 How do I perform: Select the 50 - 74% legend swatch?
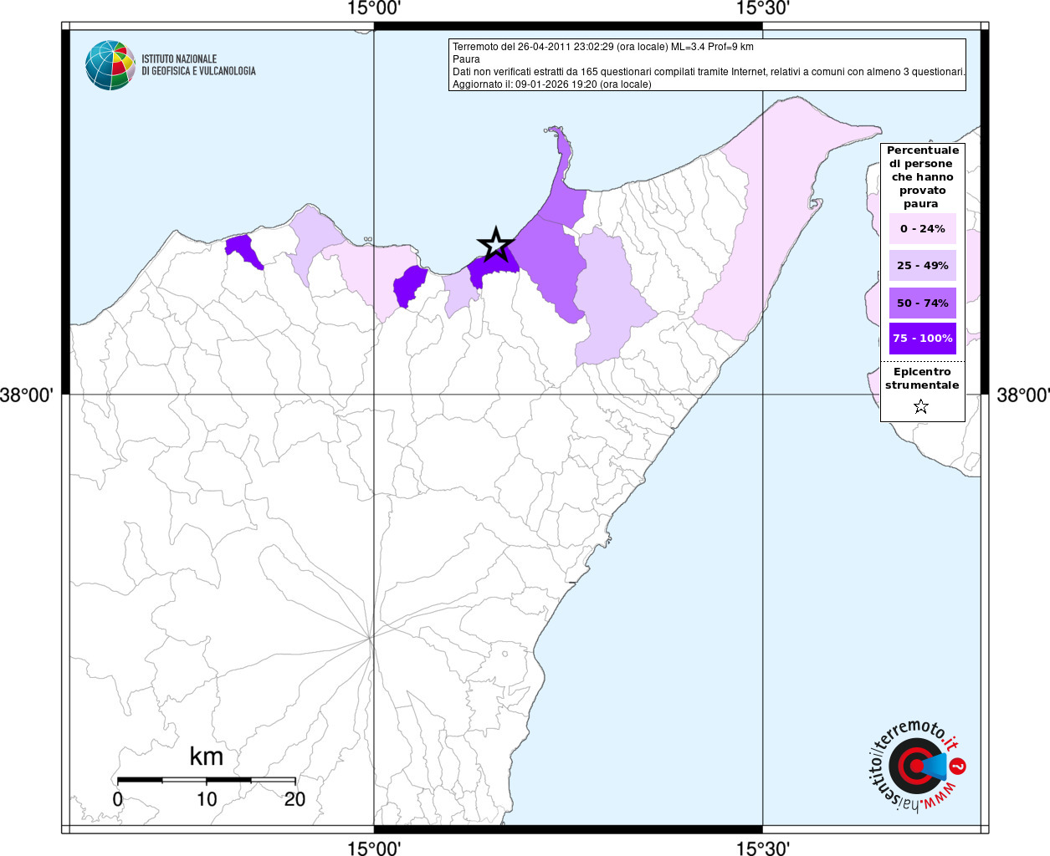(x=923, y=303)
